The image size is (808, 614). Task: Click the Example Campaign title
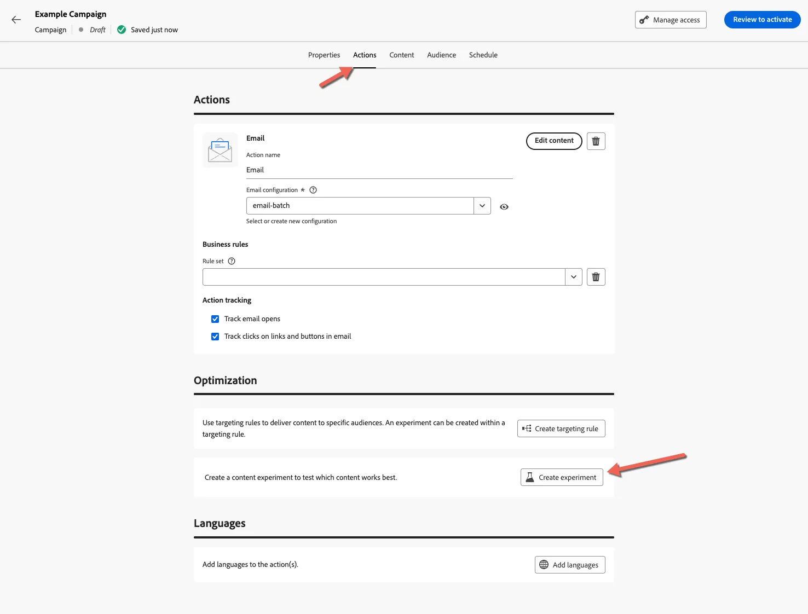coord(71,14)
